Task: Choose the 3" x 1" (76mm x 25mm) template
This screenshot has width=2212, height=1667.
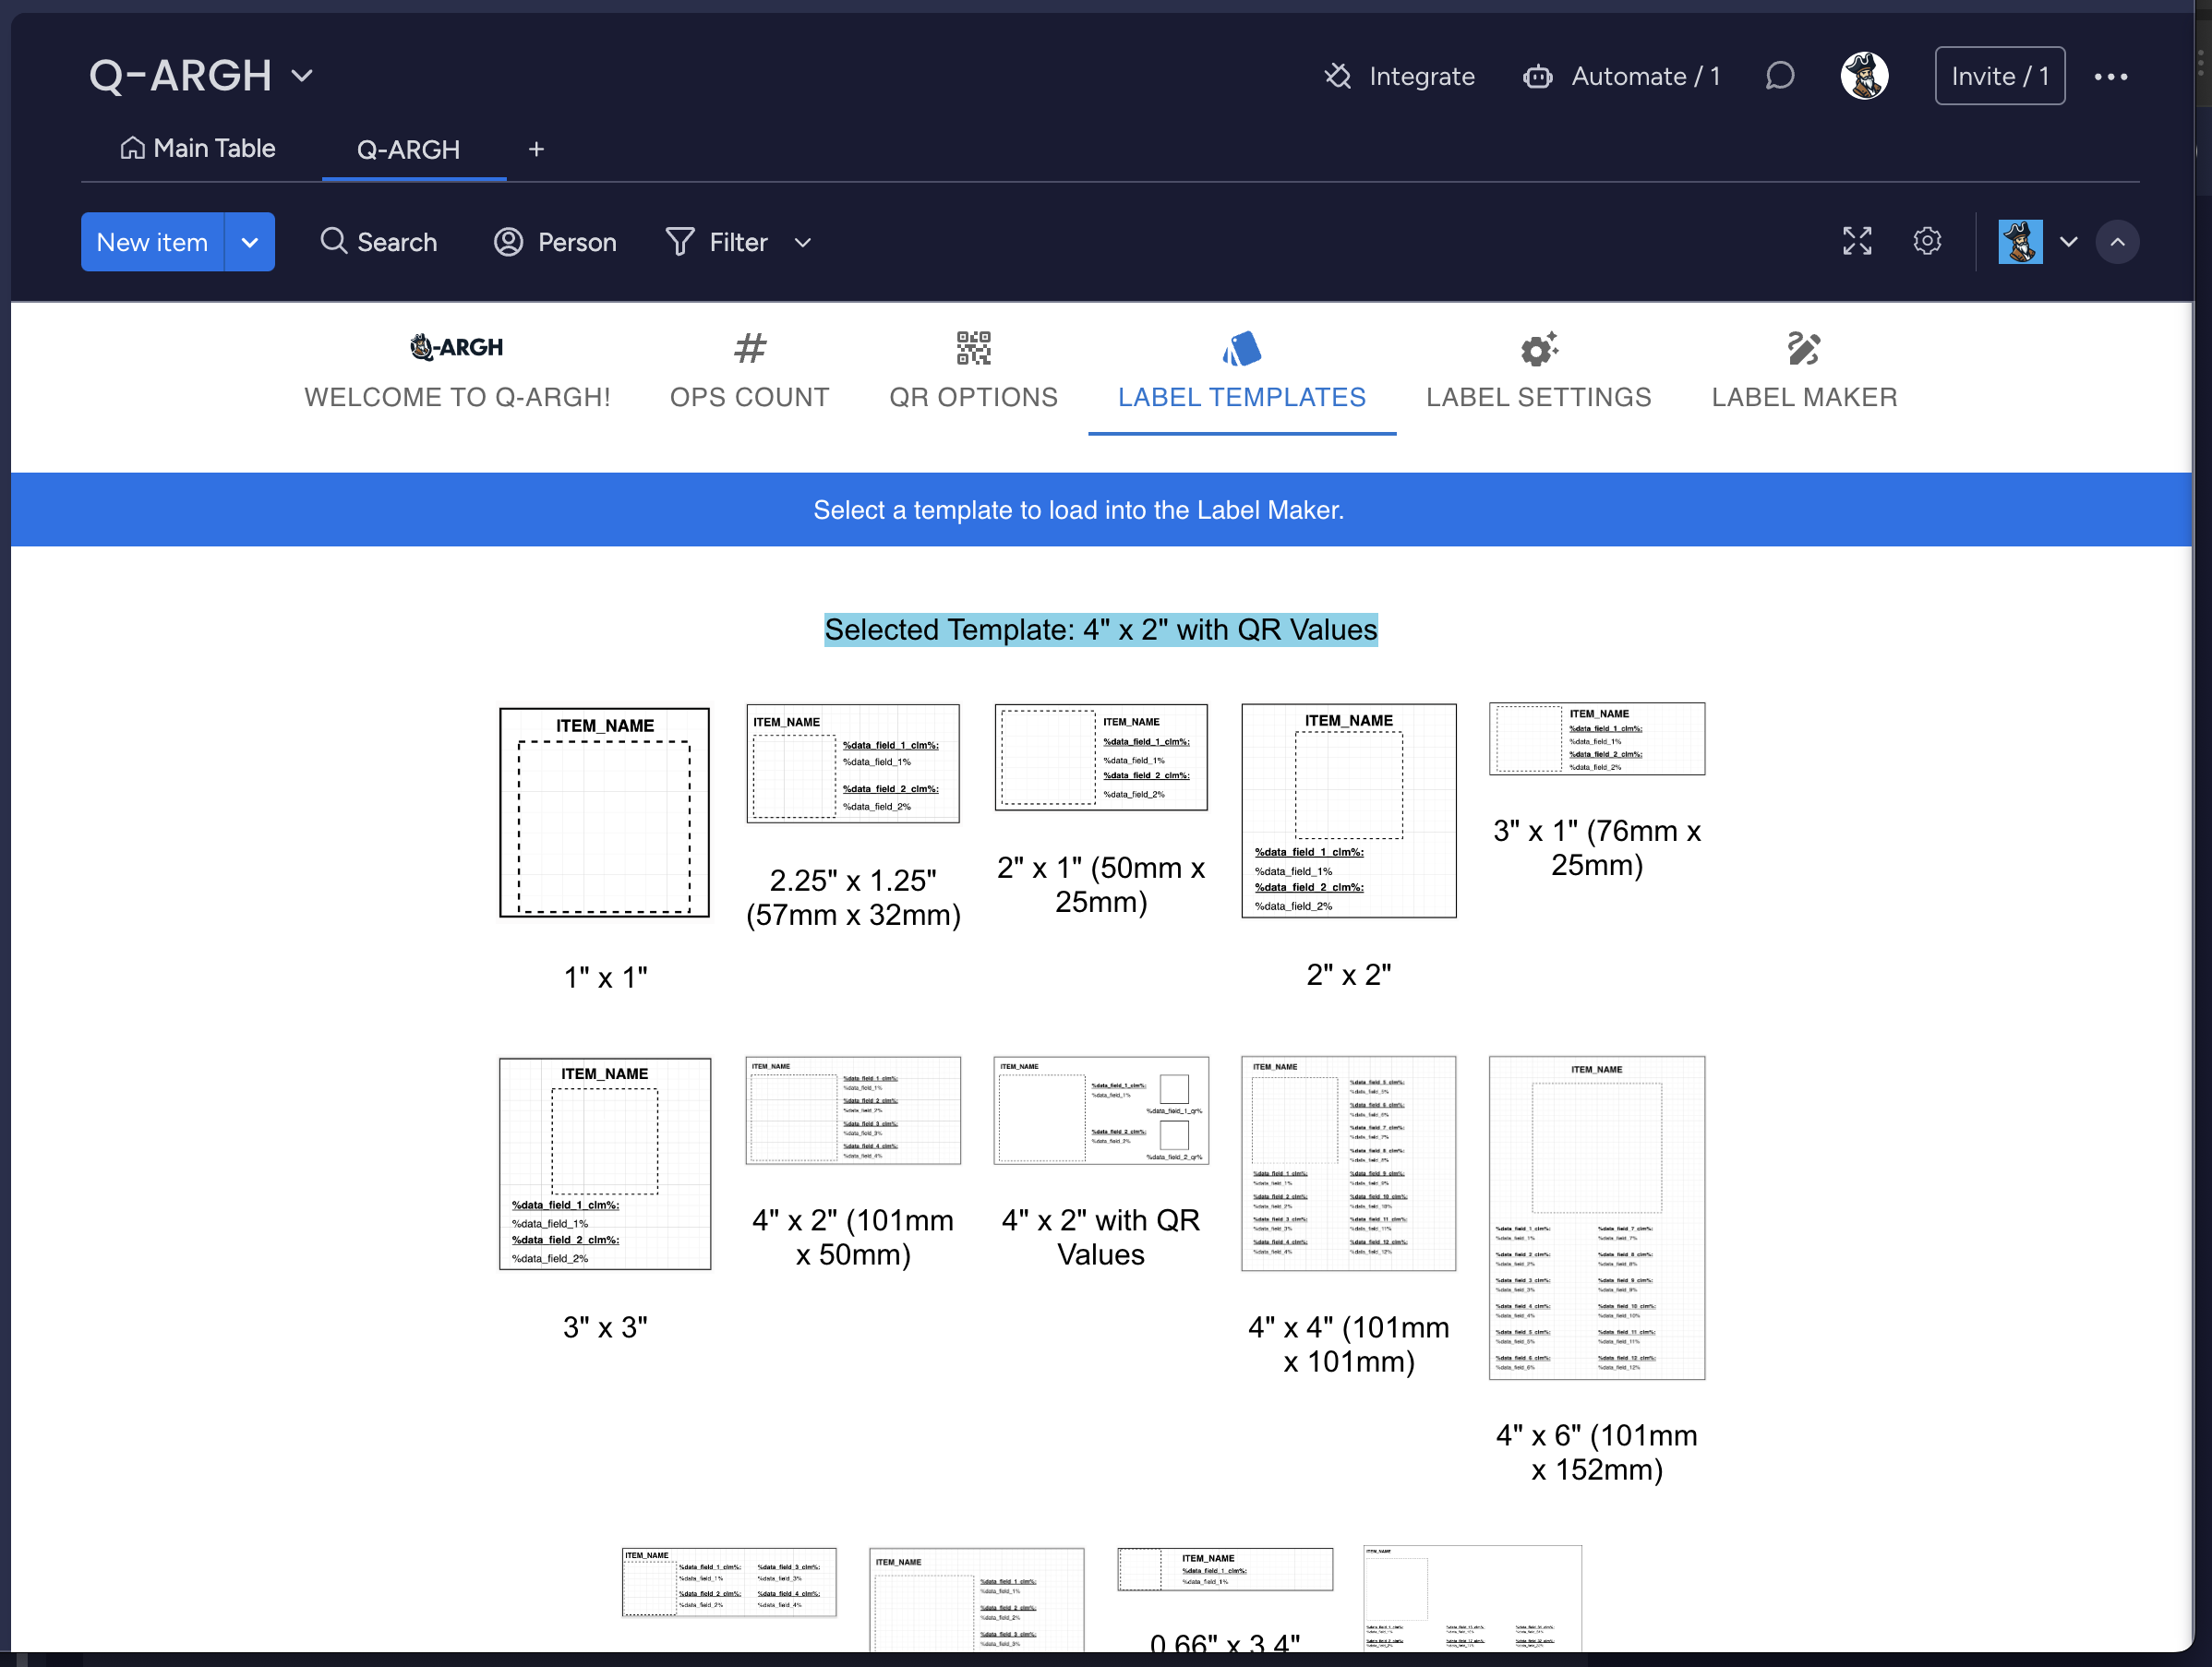Action: tap(1596, 738)
